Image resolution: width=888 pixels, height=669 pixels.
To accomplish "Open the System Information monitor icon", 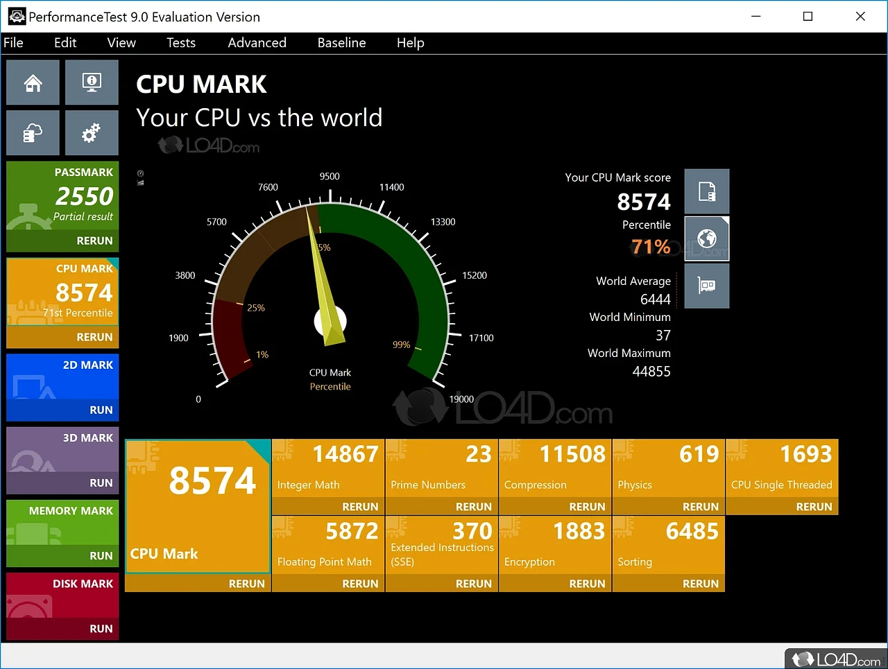I will coord(92,82).
